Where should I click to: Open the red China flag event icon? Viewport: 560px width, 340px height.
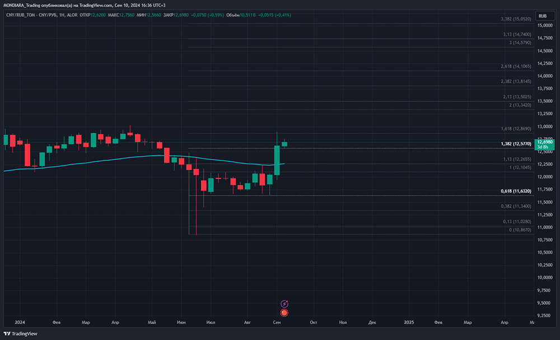(284, 313)
